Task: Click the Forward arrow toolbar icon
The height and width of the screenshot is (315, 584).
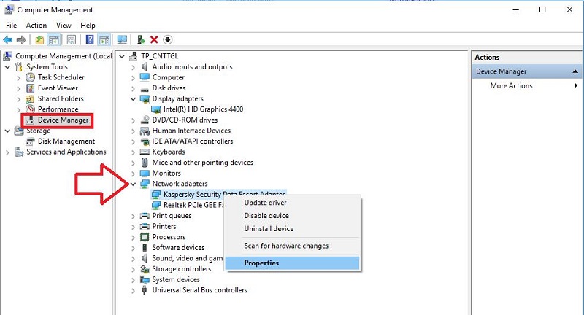Action: coord(21,40)
